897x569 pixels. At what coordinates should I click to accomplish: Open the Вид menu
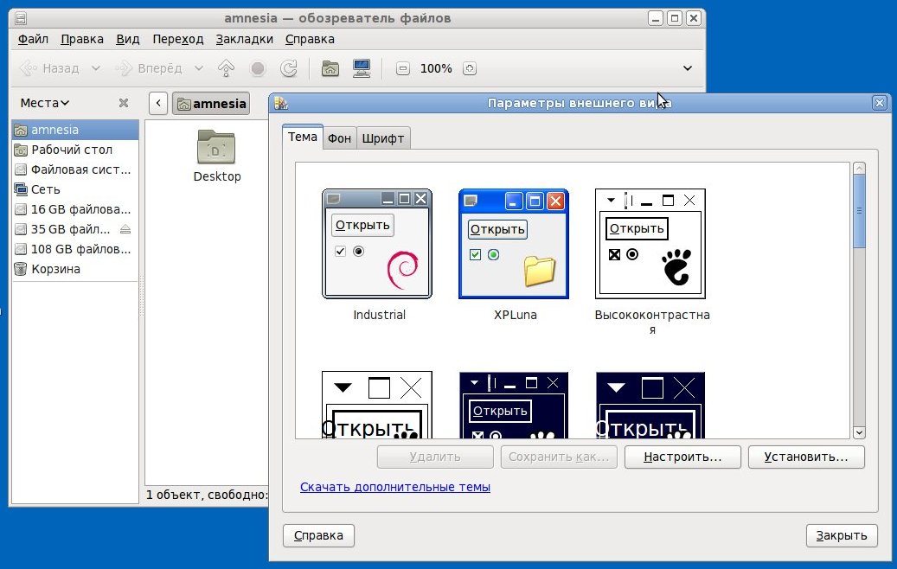click(127, 40)
